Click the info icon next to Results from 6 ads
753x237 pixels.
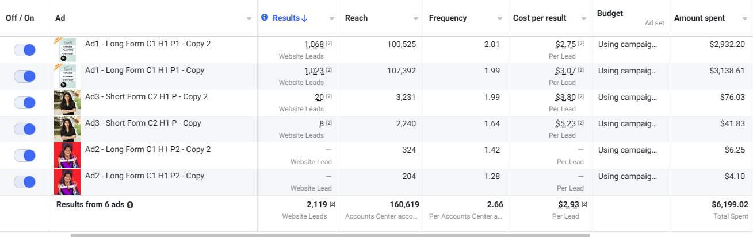click(x=130, y=204)
